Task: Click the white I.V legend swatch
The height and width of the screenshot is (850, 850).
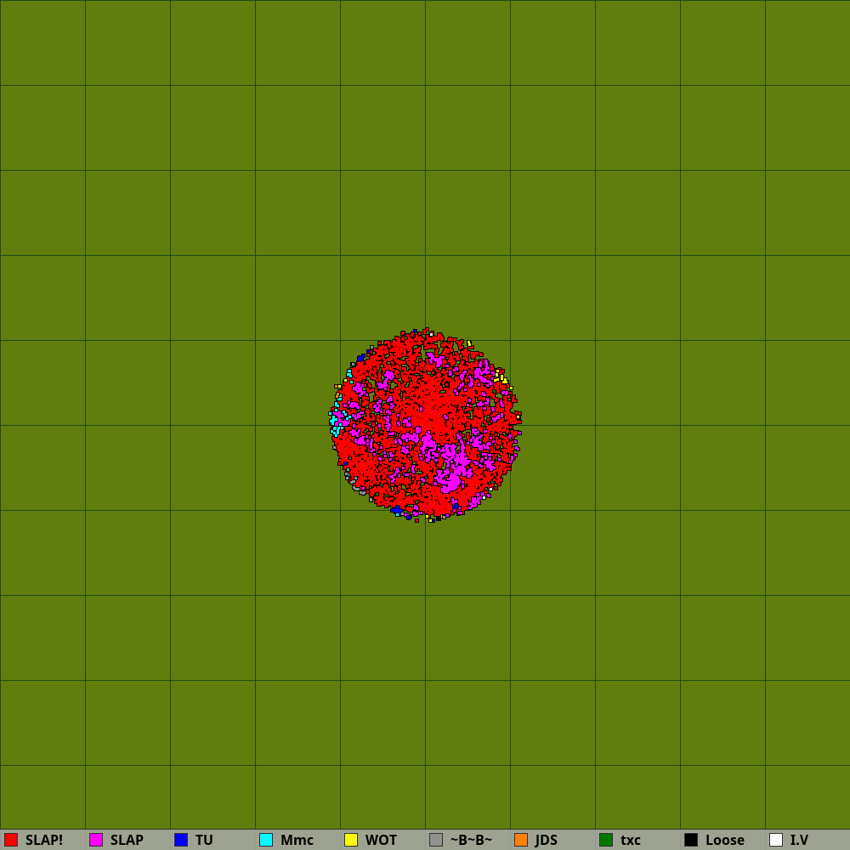Action: [776, 840]
